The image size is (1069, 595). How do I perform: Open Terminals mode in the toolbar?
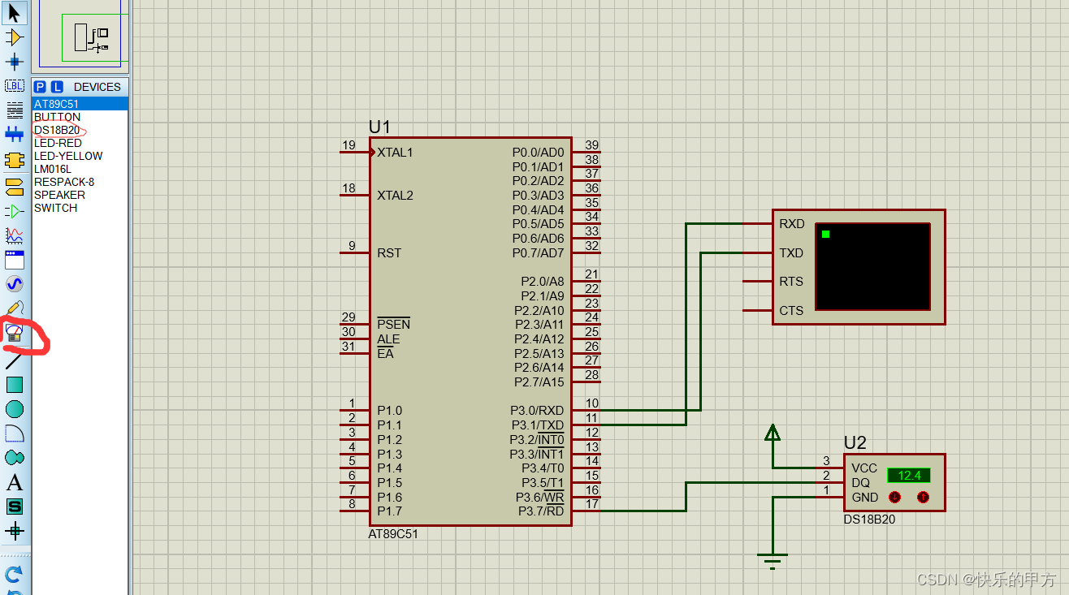click(15, 188)
